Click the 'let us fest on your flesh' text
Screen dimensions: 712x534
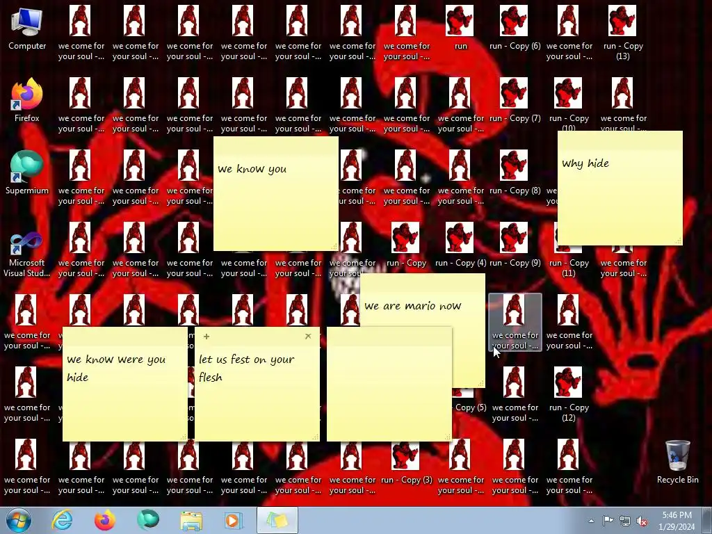(x=247, y=369)
